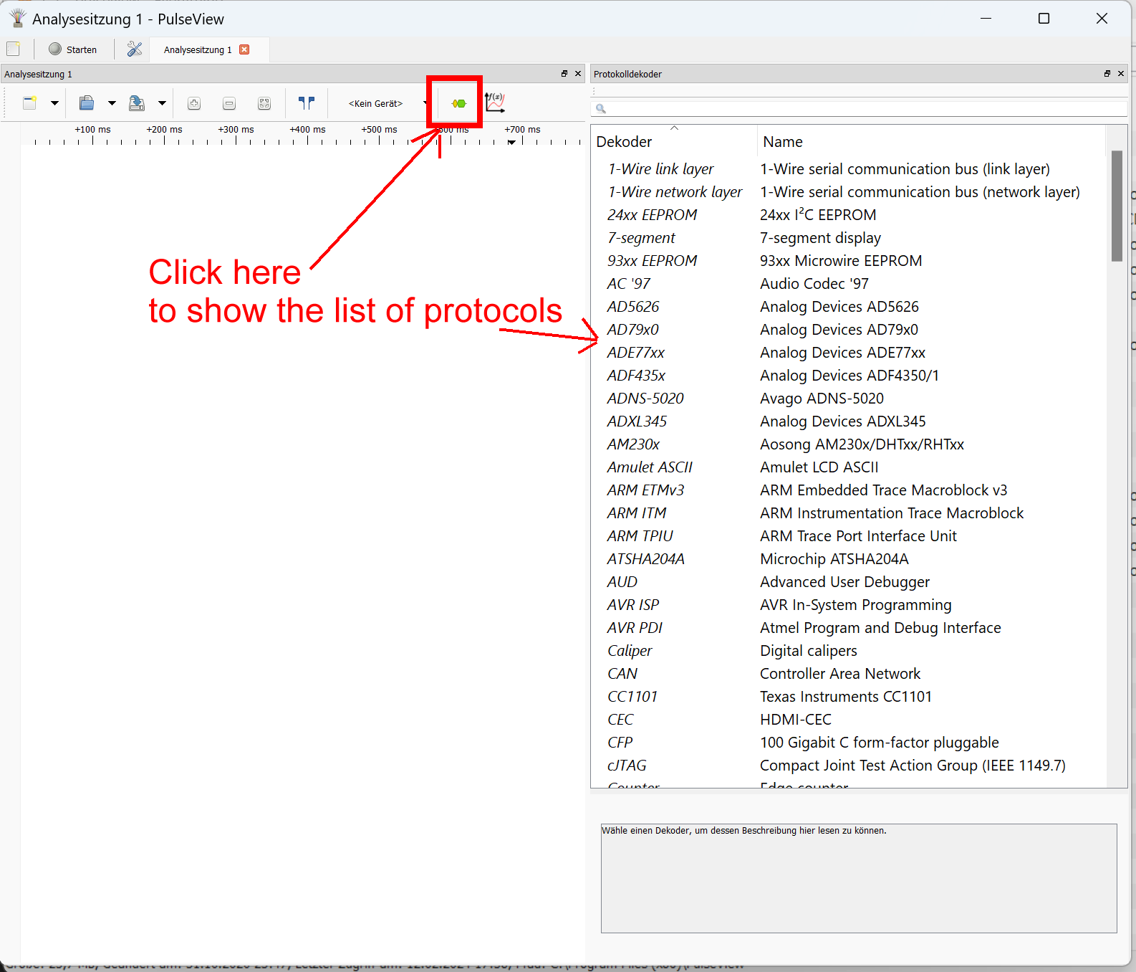Screen dimensions: 1136x972
Task: Open settings wrench and screwdriver icon
Action: [x=135, y=49]
